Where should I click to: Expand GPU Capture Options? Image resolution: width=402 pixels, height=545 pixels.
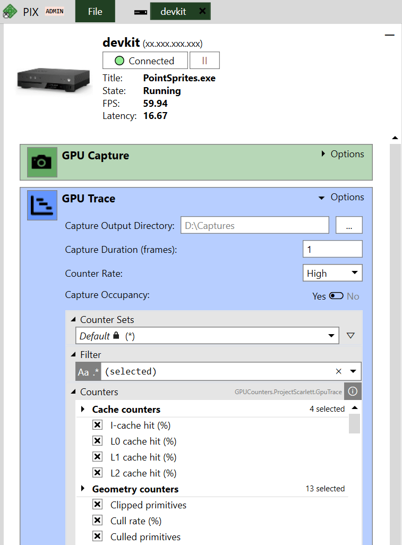tap(343, 154)
